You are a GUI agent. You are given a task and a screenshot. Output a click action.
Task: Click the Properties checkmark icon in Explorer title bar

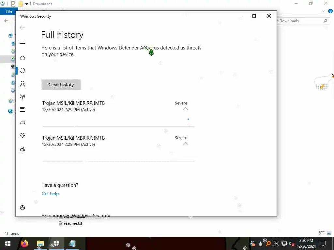[13, 4]
